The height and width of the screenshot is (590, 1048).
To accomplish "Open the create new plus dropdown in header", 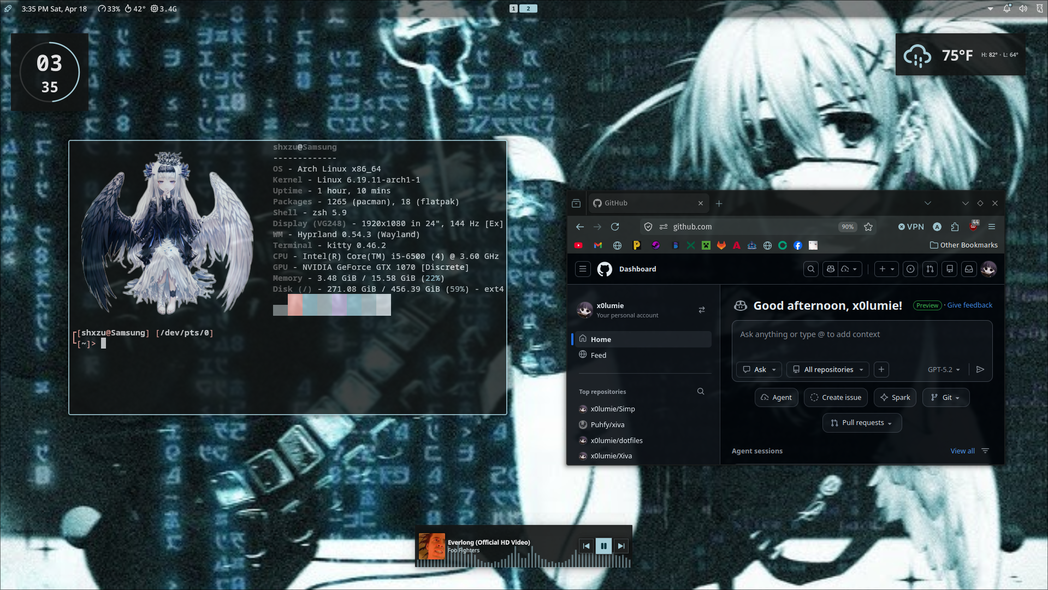I will pyautogui.click(x=886, y=269).
